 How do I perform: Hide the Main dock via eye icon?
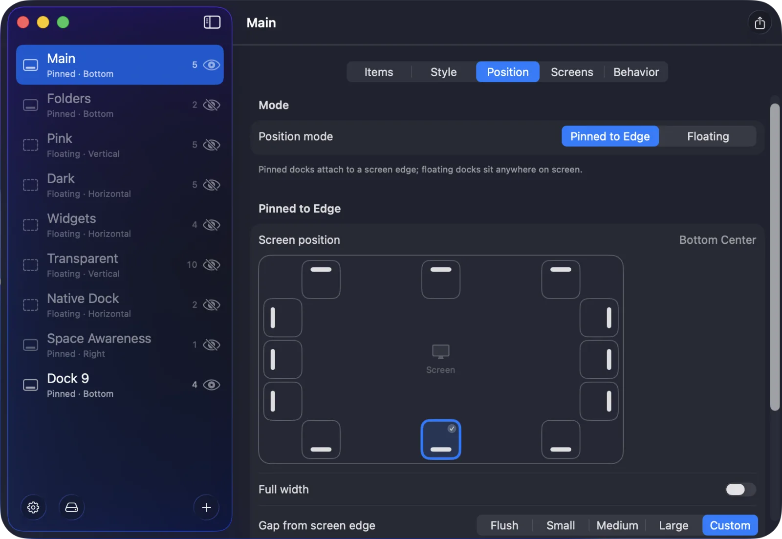(212, 65)
